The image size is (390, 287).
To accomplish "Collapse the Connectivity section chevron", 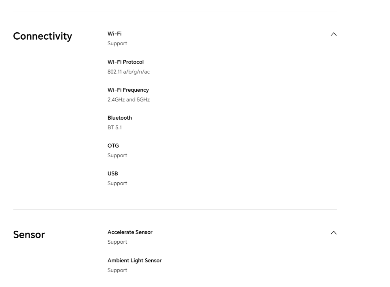I will tap(333, 34).
